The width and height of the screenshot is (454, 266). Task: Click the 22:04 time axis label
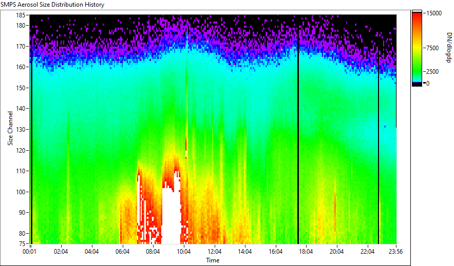pyautogui.click(x=367, y=252)
